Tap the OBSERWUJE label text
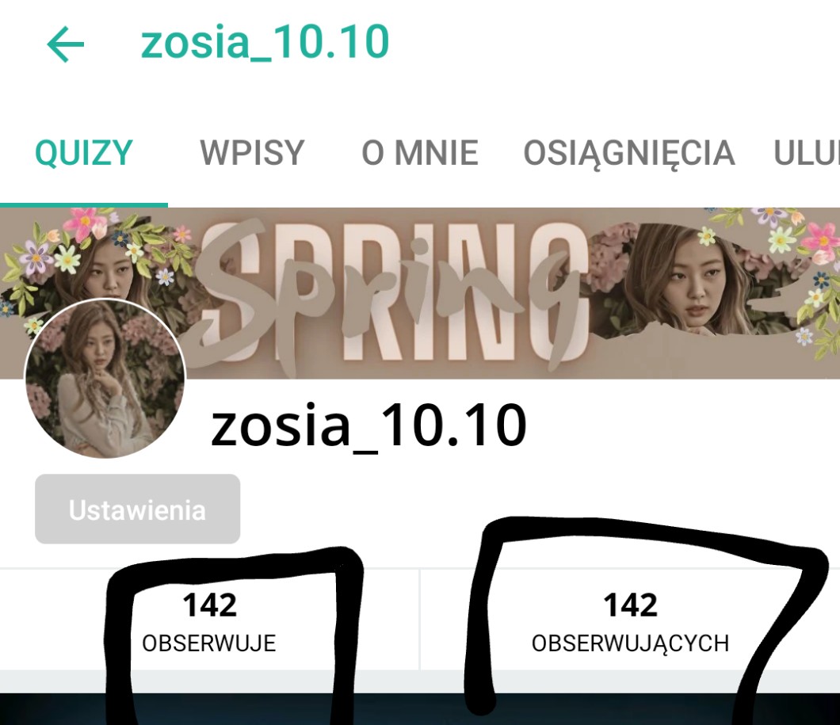Image resolution: width=840 pixels, height=725 pixels. coord(209,643)
